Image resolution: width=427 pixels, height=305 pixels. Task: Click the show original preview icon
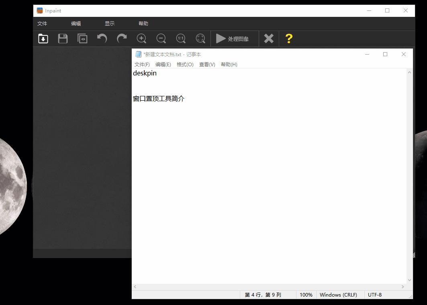click(82, 39)
